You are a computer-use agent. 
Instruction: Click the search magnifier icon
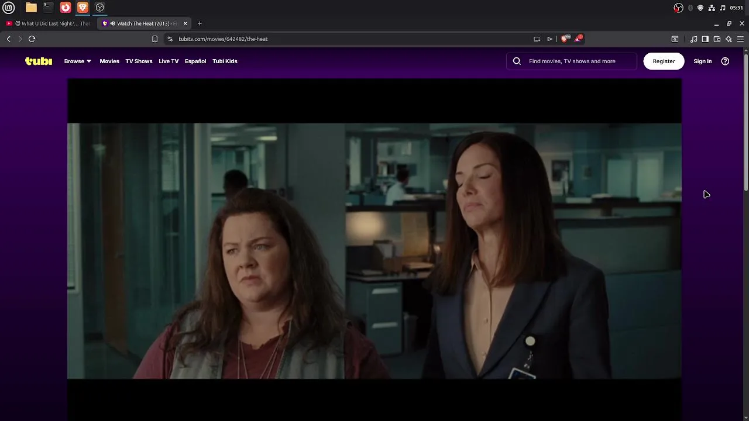(x=517, y=61)
